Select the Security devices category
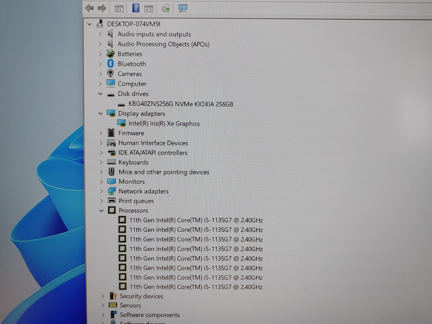432x324 pixels. click(x=141, y=296)
